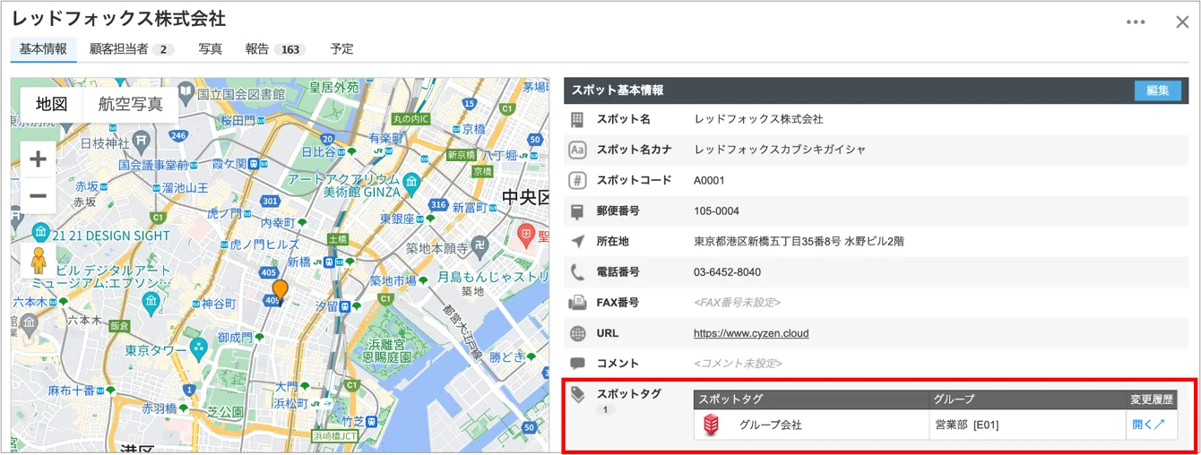
Task: Click the 東京タワー map marker
Action: coord(198,348)
